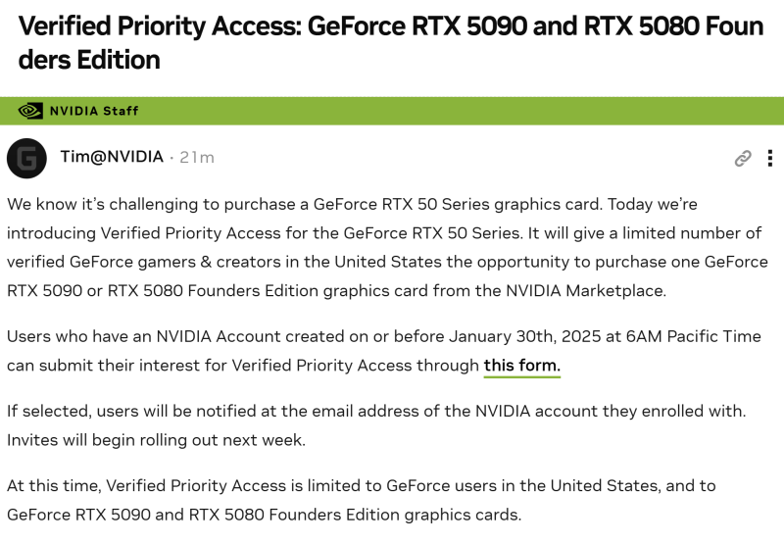The image size is (784, 544).
Task: Open the three-dot post options menu
Action: [x=770, y=158]
